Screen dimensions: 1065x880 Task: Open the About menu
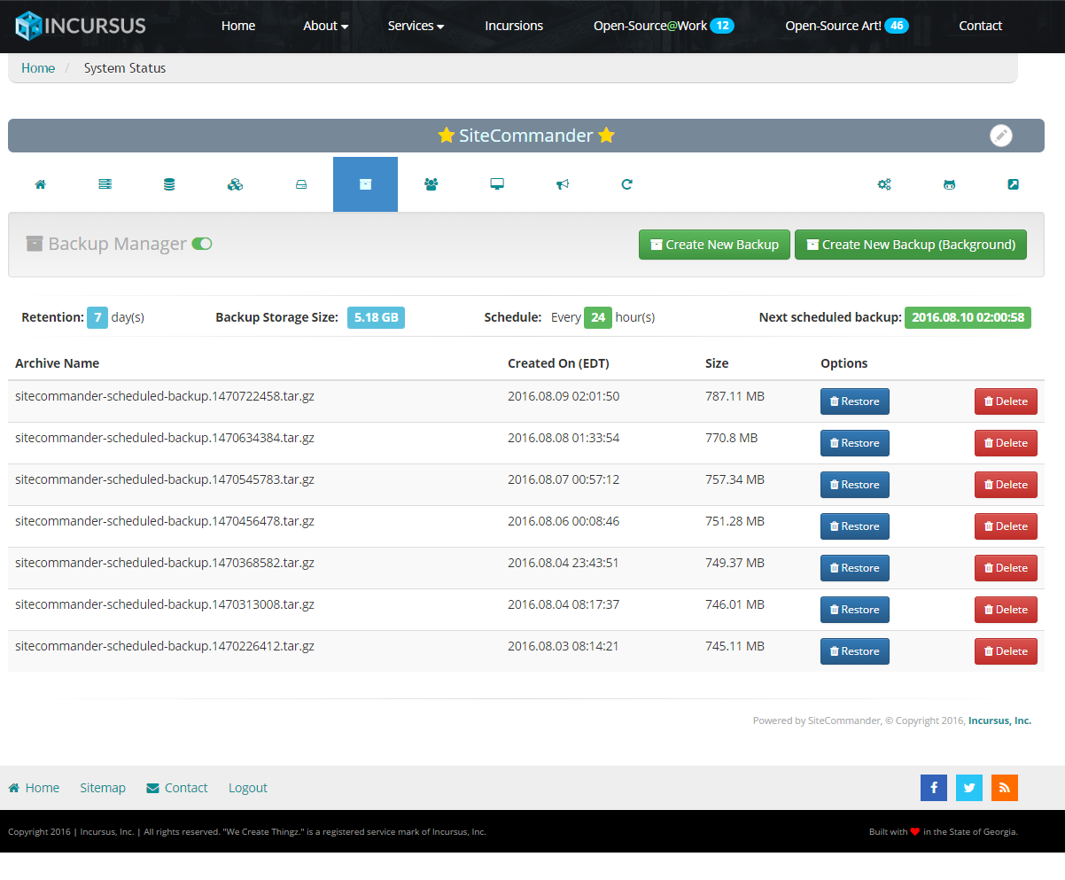pyautogui.click(x=324, y=26)
